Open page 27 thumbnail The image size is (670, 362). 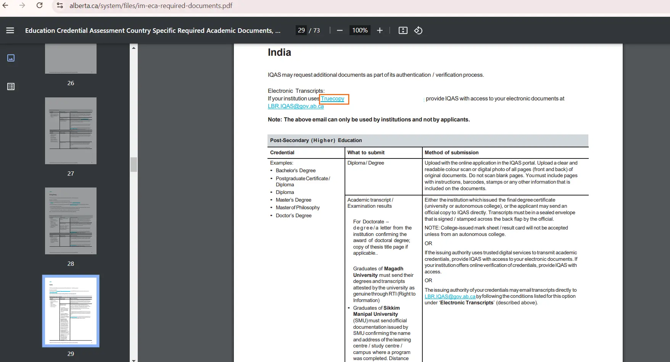pyautogui.click(x=71, y=131)
